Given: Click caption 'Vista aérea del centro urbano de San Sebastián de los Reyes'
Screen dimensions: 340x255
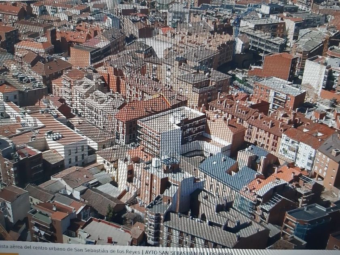Looking at the screenshot, I should pyautogui.click(x=70, y=249).
